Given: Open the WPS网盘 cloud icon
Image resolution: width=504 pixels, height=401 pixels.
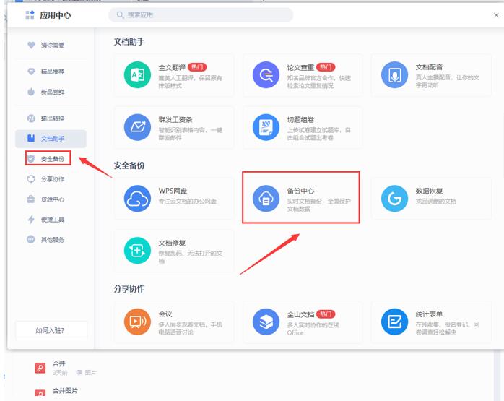Looking at the screenshot, I should (137, 199).
